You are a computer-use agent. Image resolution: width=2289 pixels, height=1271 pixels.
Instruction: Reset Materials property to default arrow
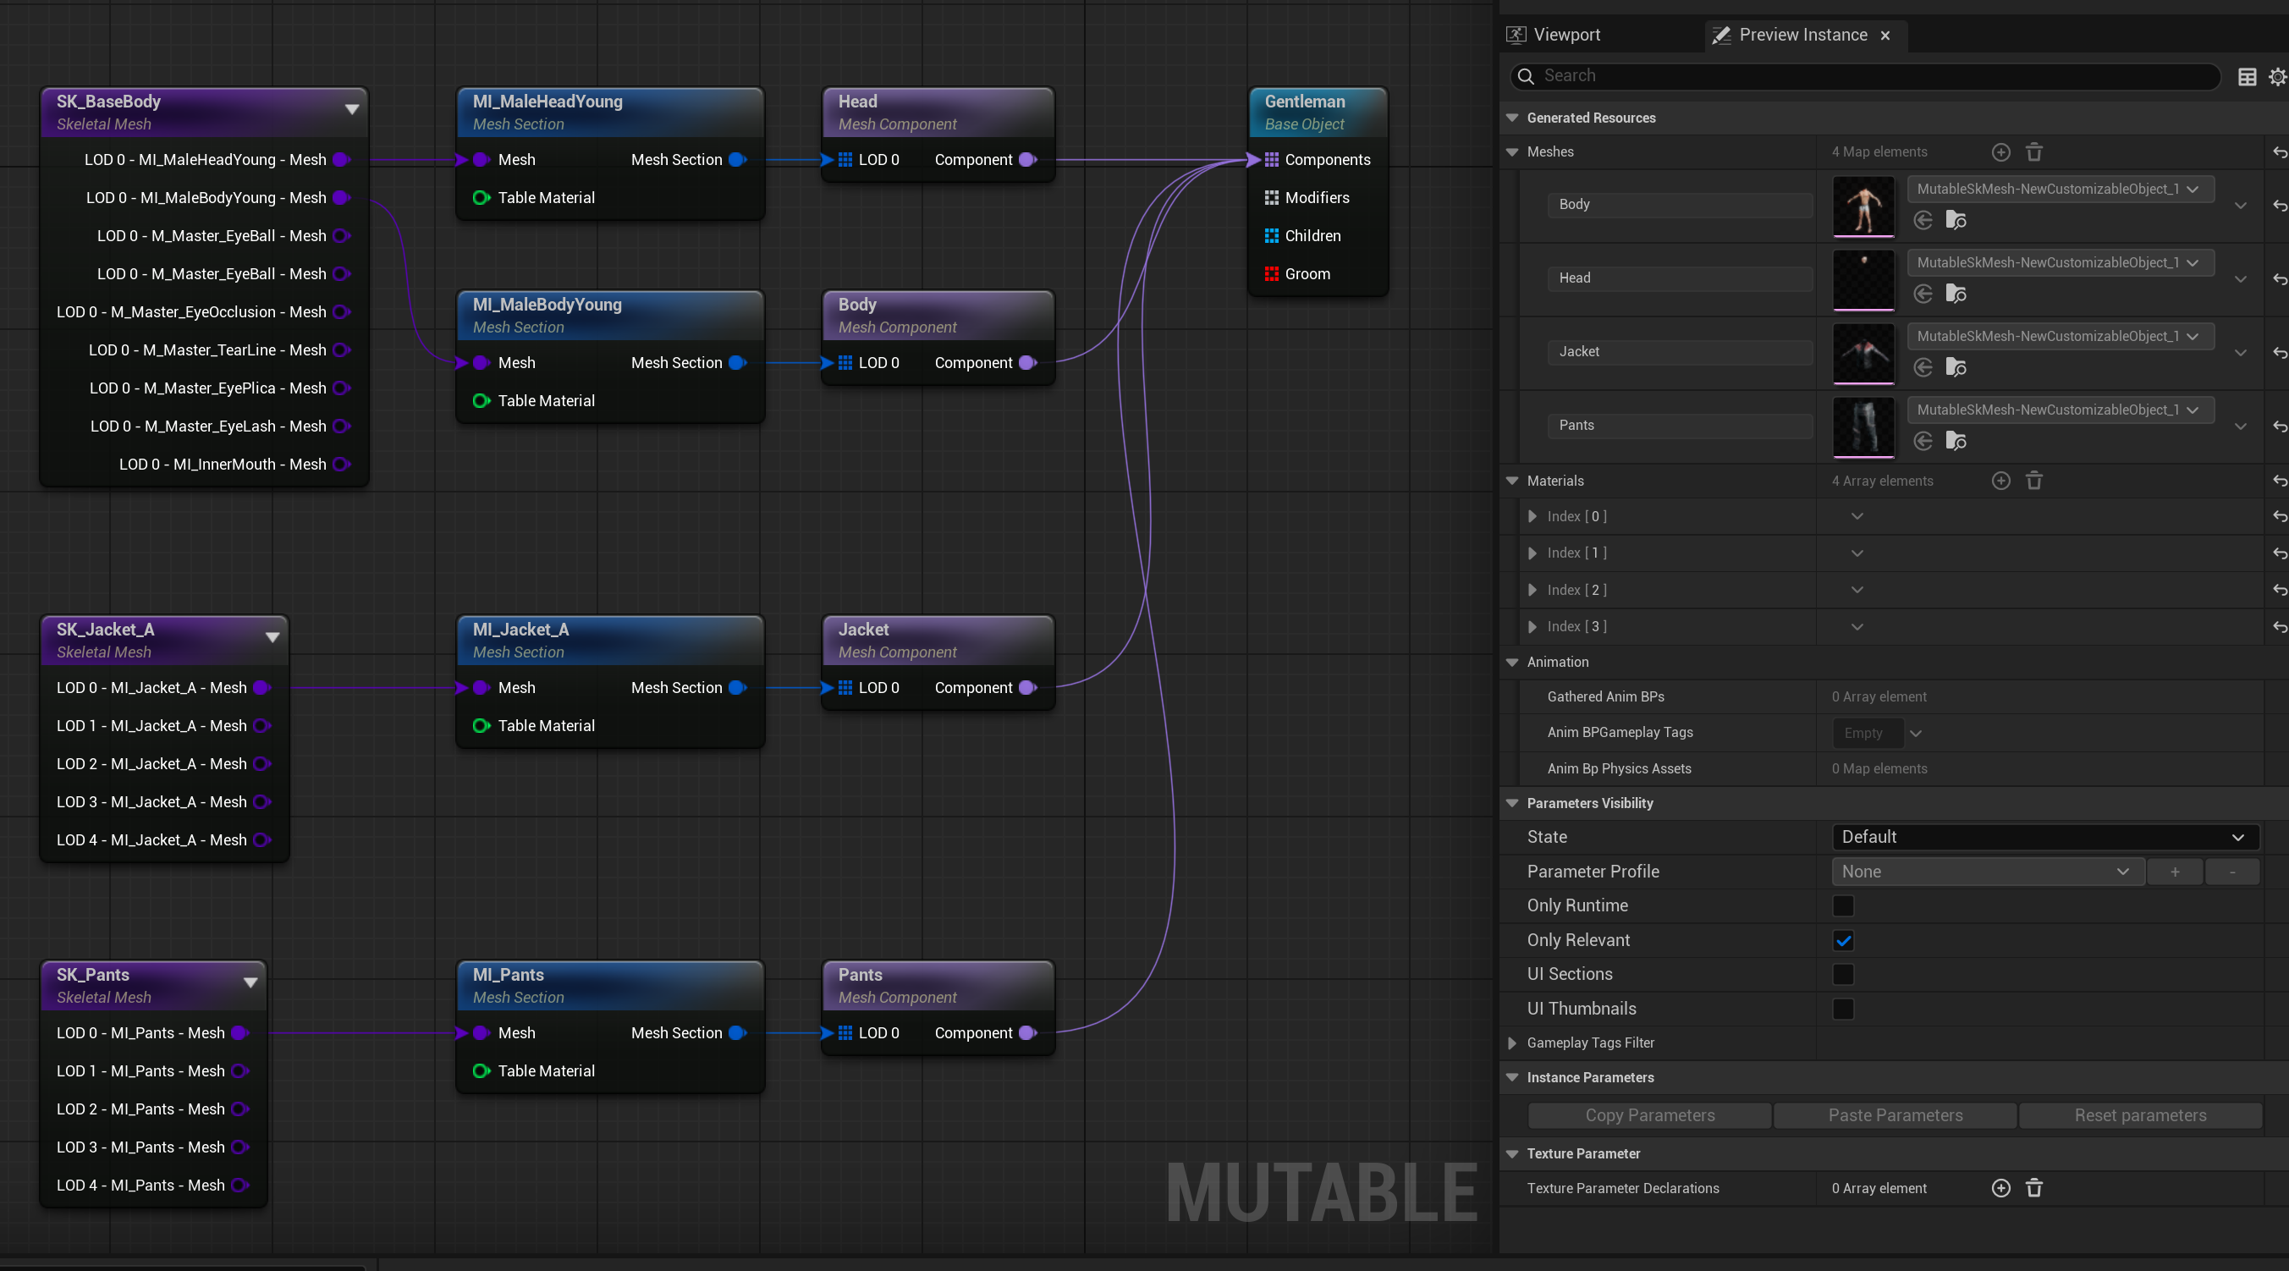click(2279, 481)
